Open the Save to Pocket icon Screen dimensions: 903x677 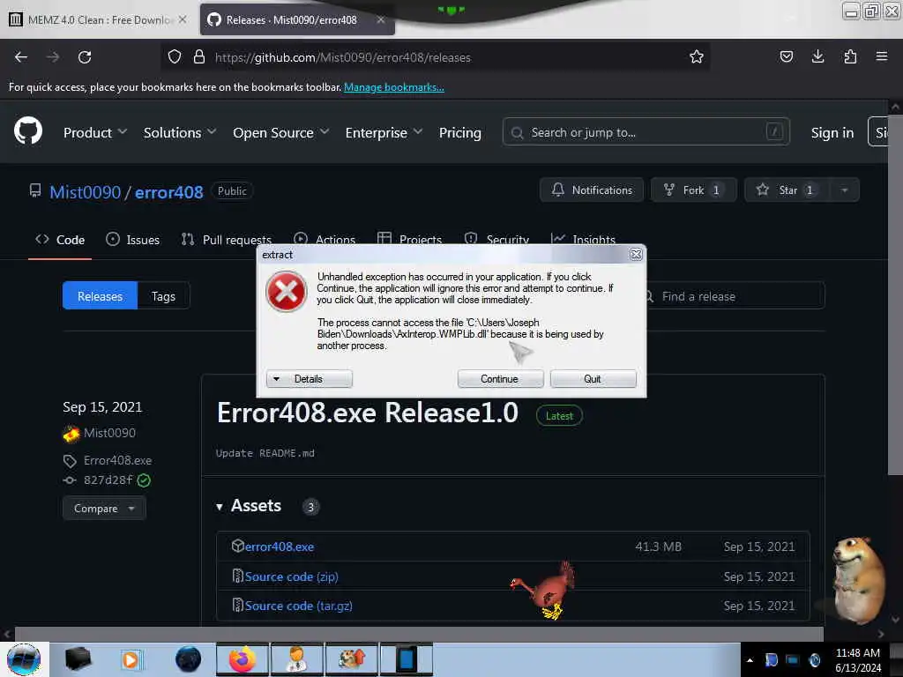point(786,57)
